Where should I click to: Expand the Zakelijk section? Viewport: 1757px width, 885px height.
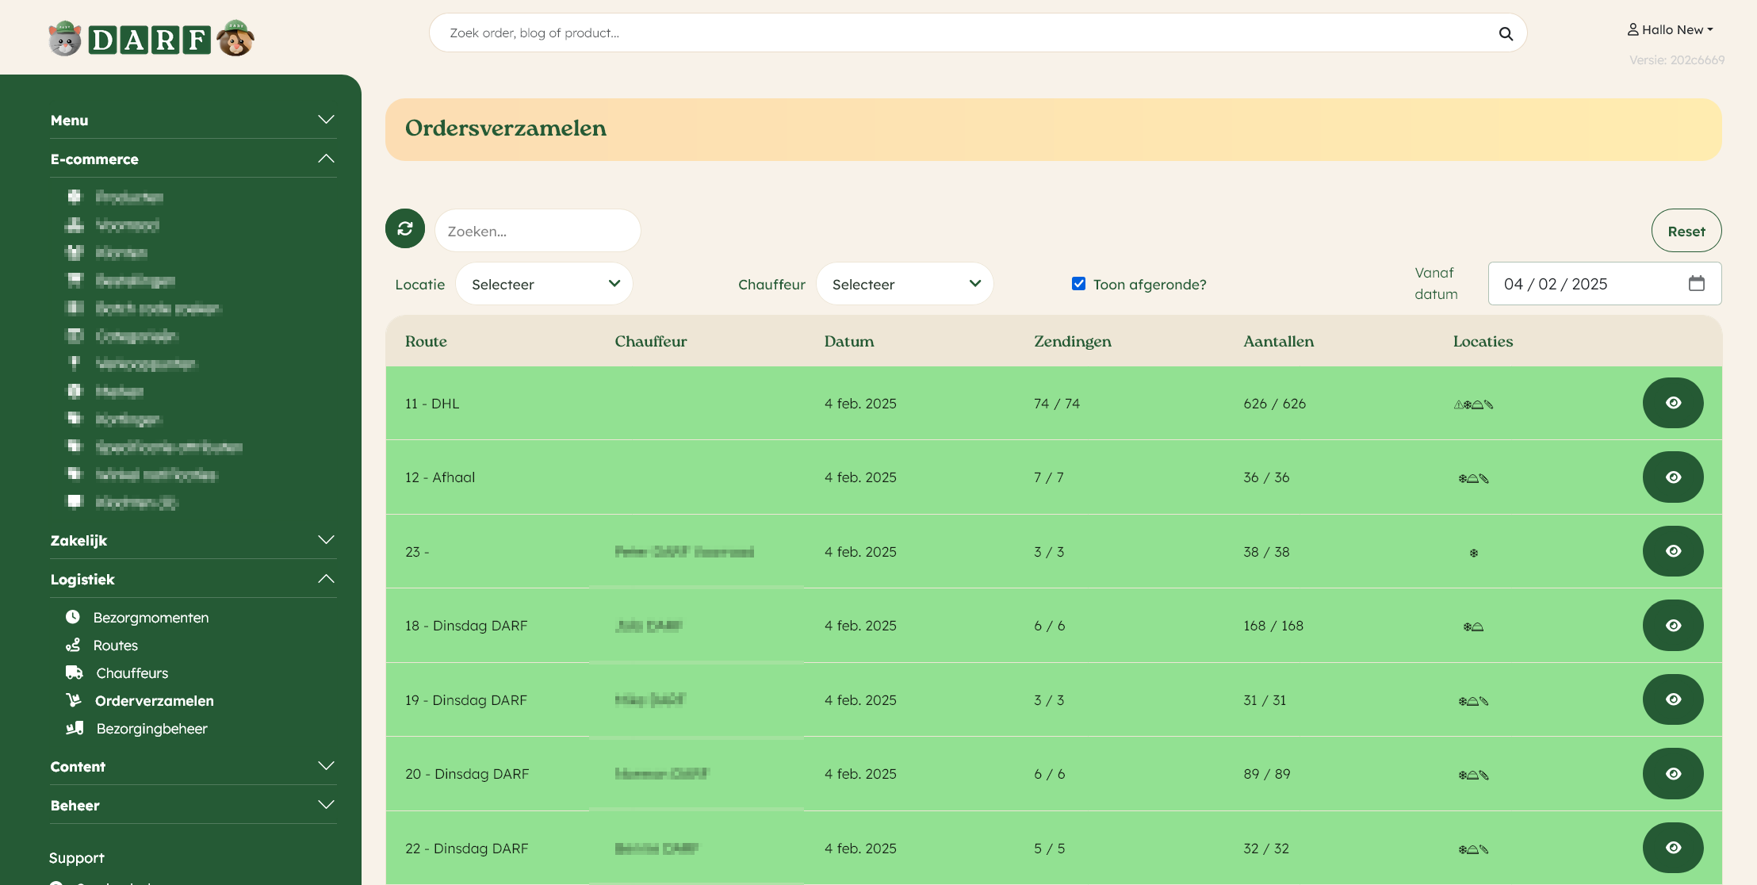point(193,540)
